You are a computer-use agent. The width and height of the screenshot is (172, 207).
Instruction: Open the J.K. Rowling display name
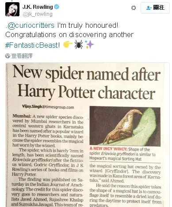38,7
